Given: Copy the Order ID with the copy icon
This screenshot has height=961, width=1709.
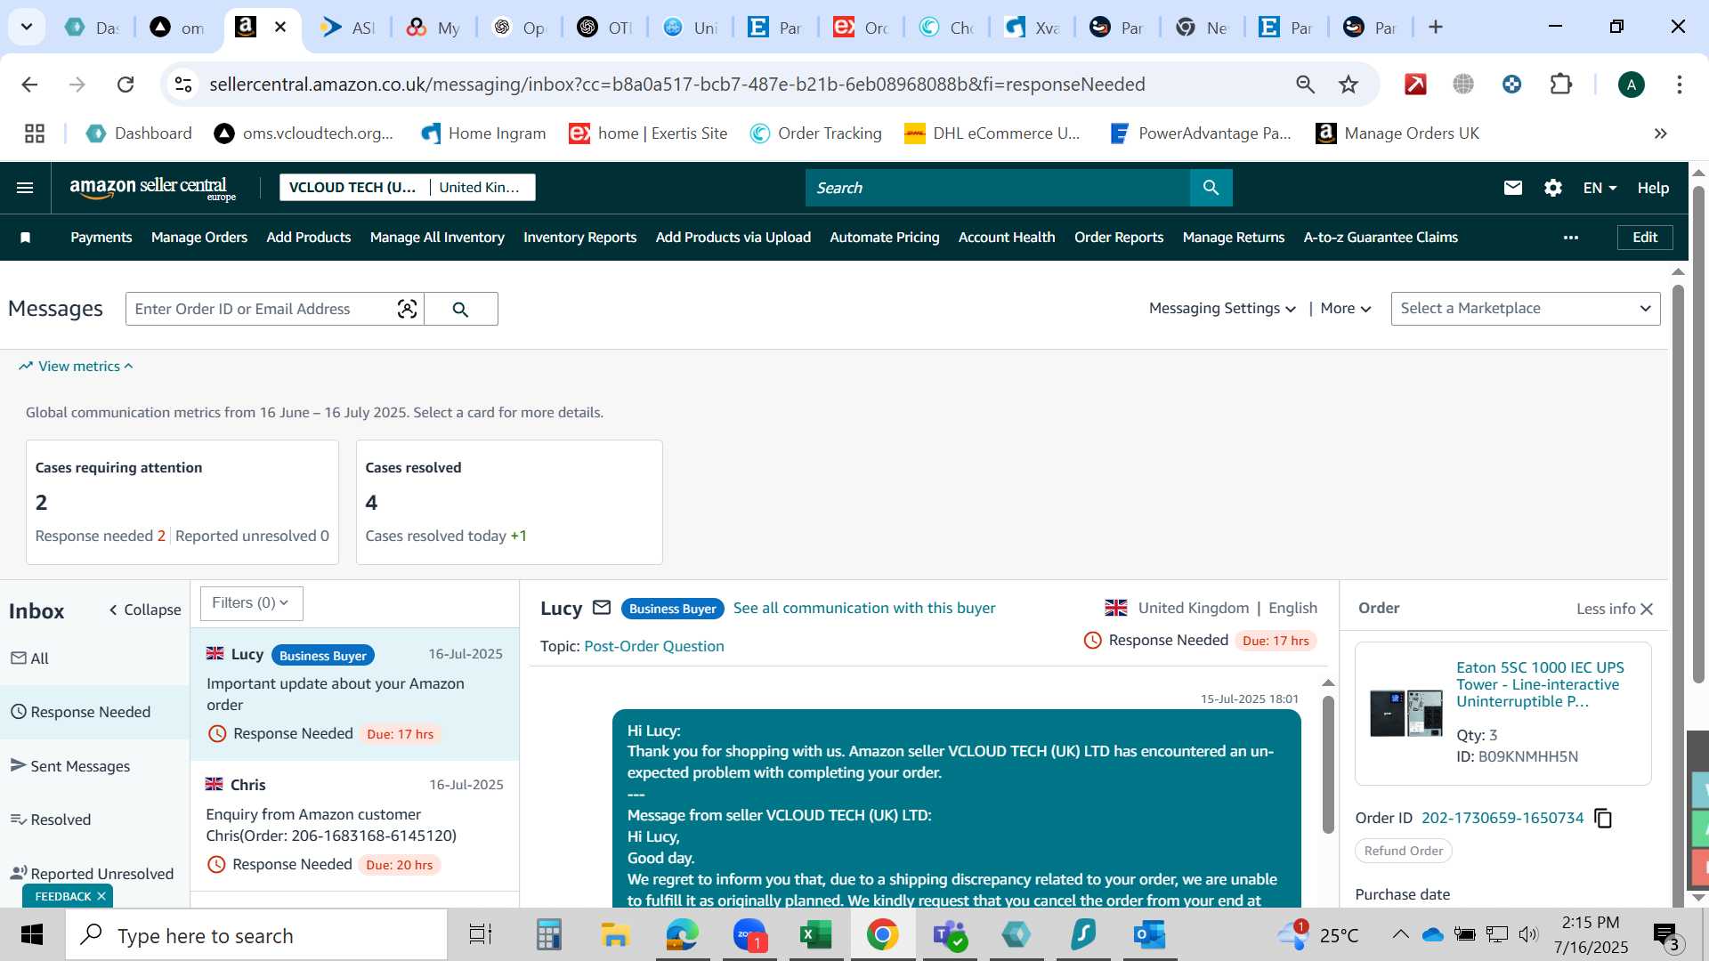Looking at the screenshot, I should click(1603, 818).
